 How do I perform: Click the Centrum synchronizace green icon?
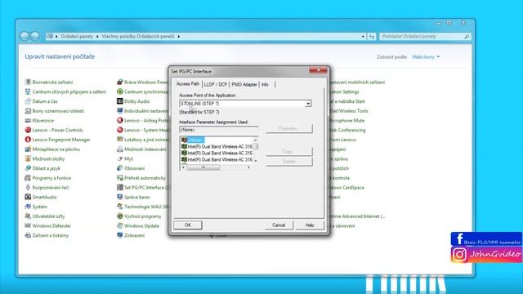point(120,91)
